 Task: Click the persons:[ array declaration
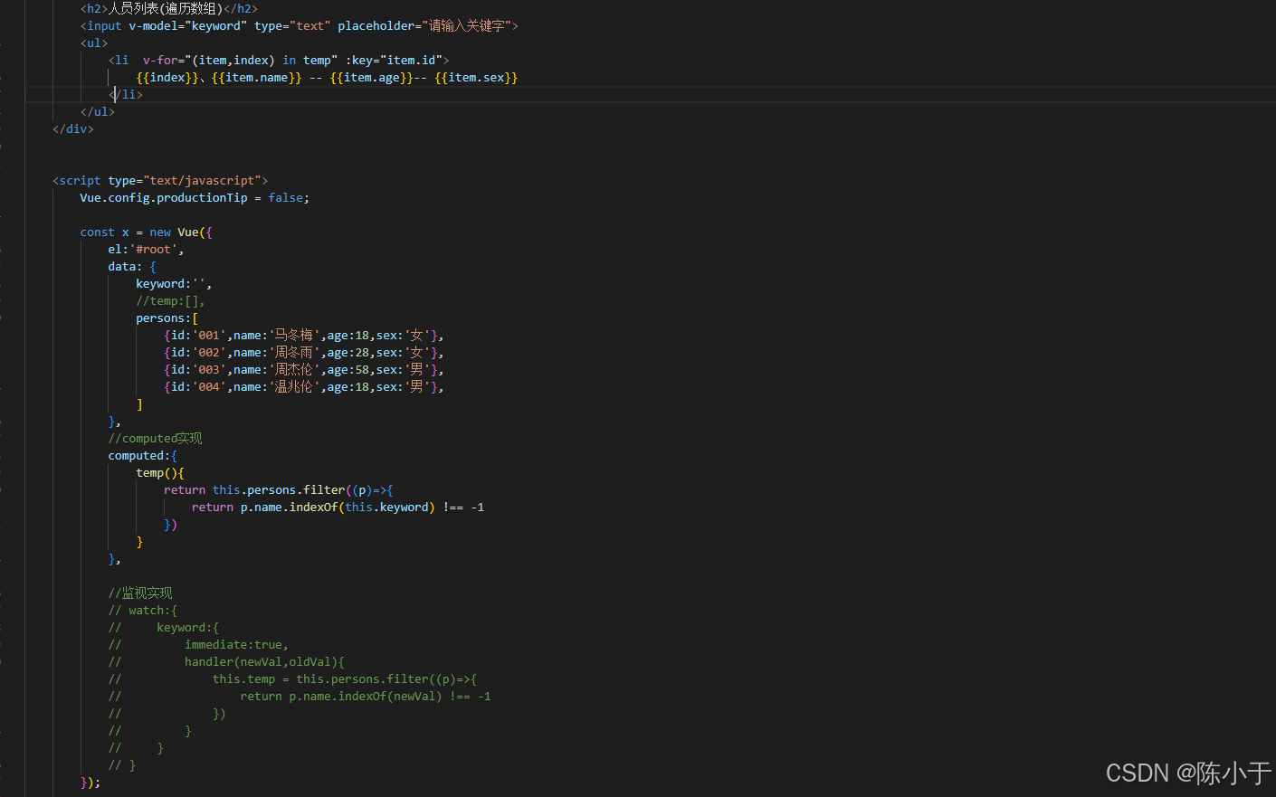[x=167, y=318]
